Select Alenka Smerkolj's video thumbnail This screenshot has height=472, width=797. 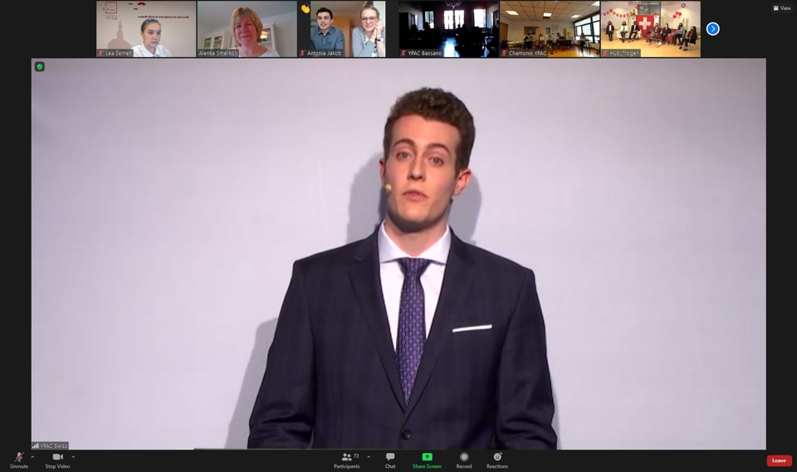(x=247, y=29)
